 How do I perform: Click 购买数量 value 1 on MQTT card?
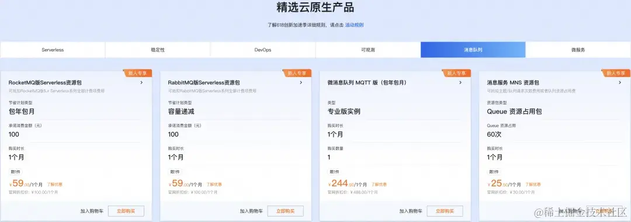(x=329, y=157)
